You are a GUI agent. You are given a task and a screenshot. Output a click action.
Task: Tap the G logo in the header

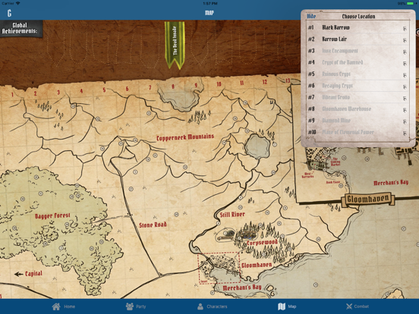[10, 13]
